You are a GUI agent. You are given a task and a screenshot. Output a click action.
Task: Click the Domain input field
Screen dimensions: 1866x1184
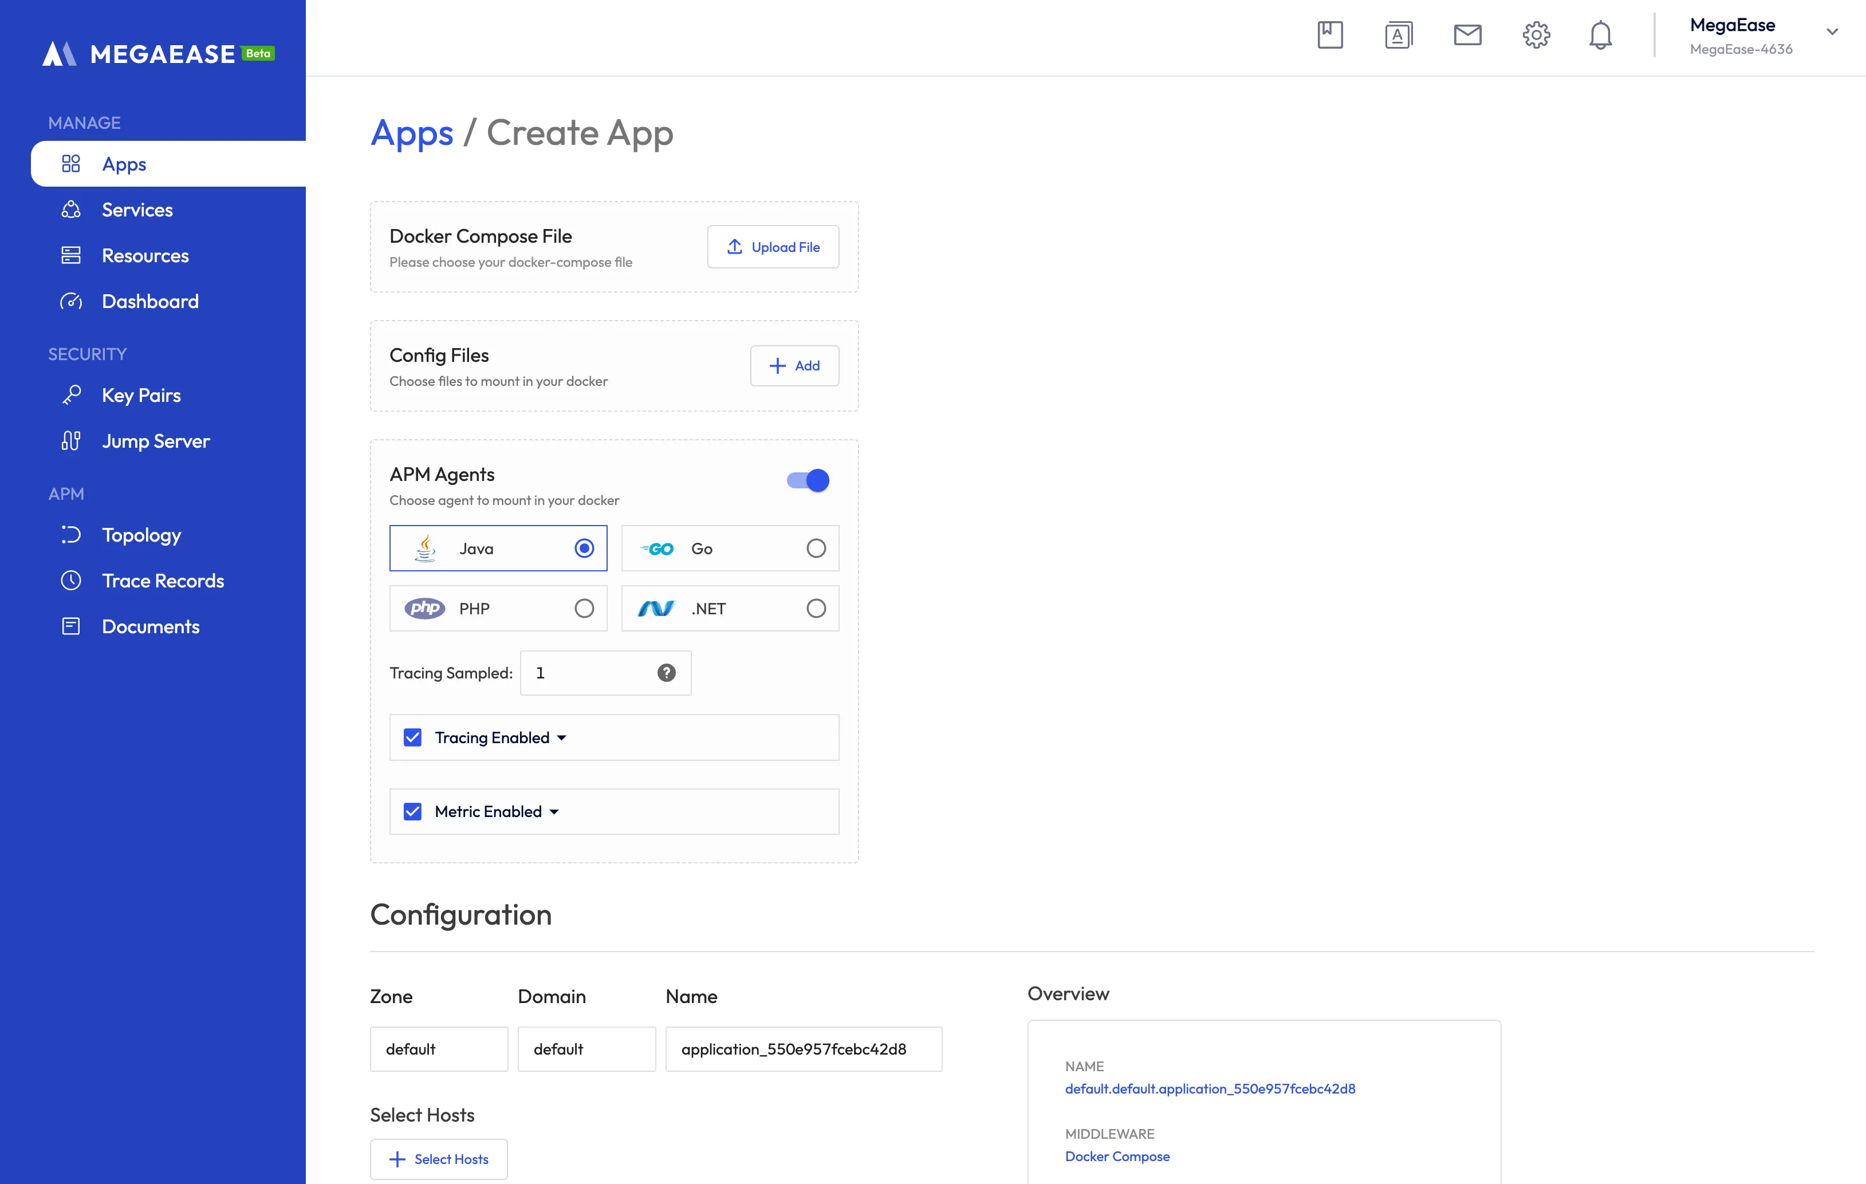click(x=586, y=1049)
